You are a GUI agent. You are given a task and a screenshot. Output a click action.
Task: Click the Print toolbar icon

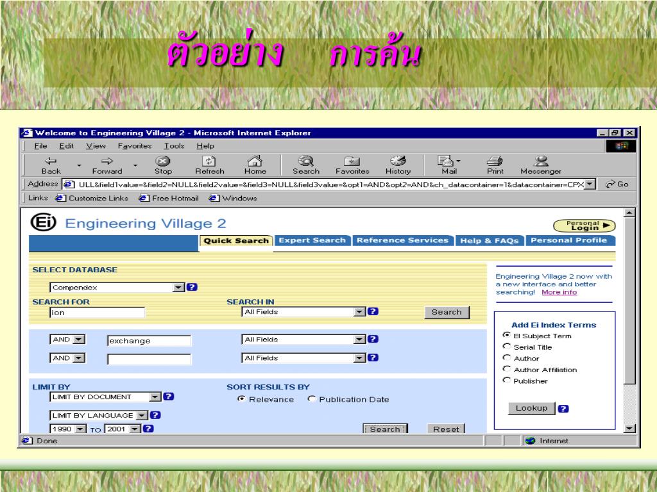coord(495,161)
